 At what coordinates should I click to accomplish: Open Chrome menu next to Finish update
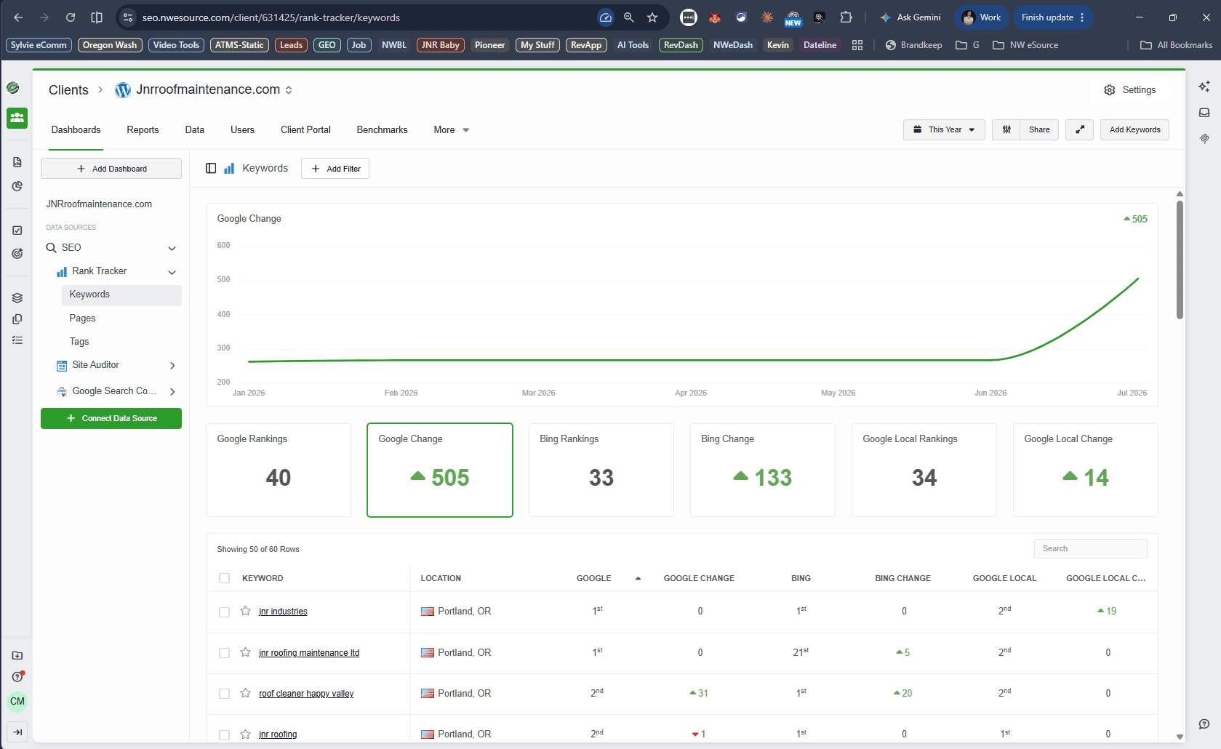pos(1082,17)
